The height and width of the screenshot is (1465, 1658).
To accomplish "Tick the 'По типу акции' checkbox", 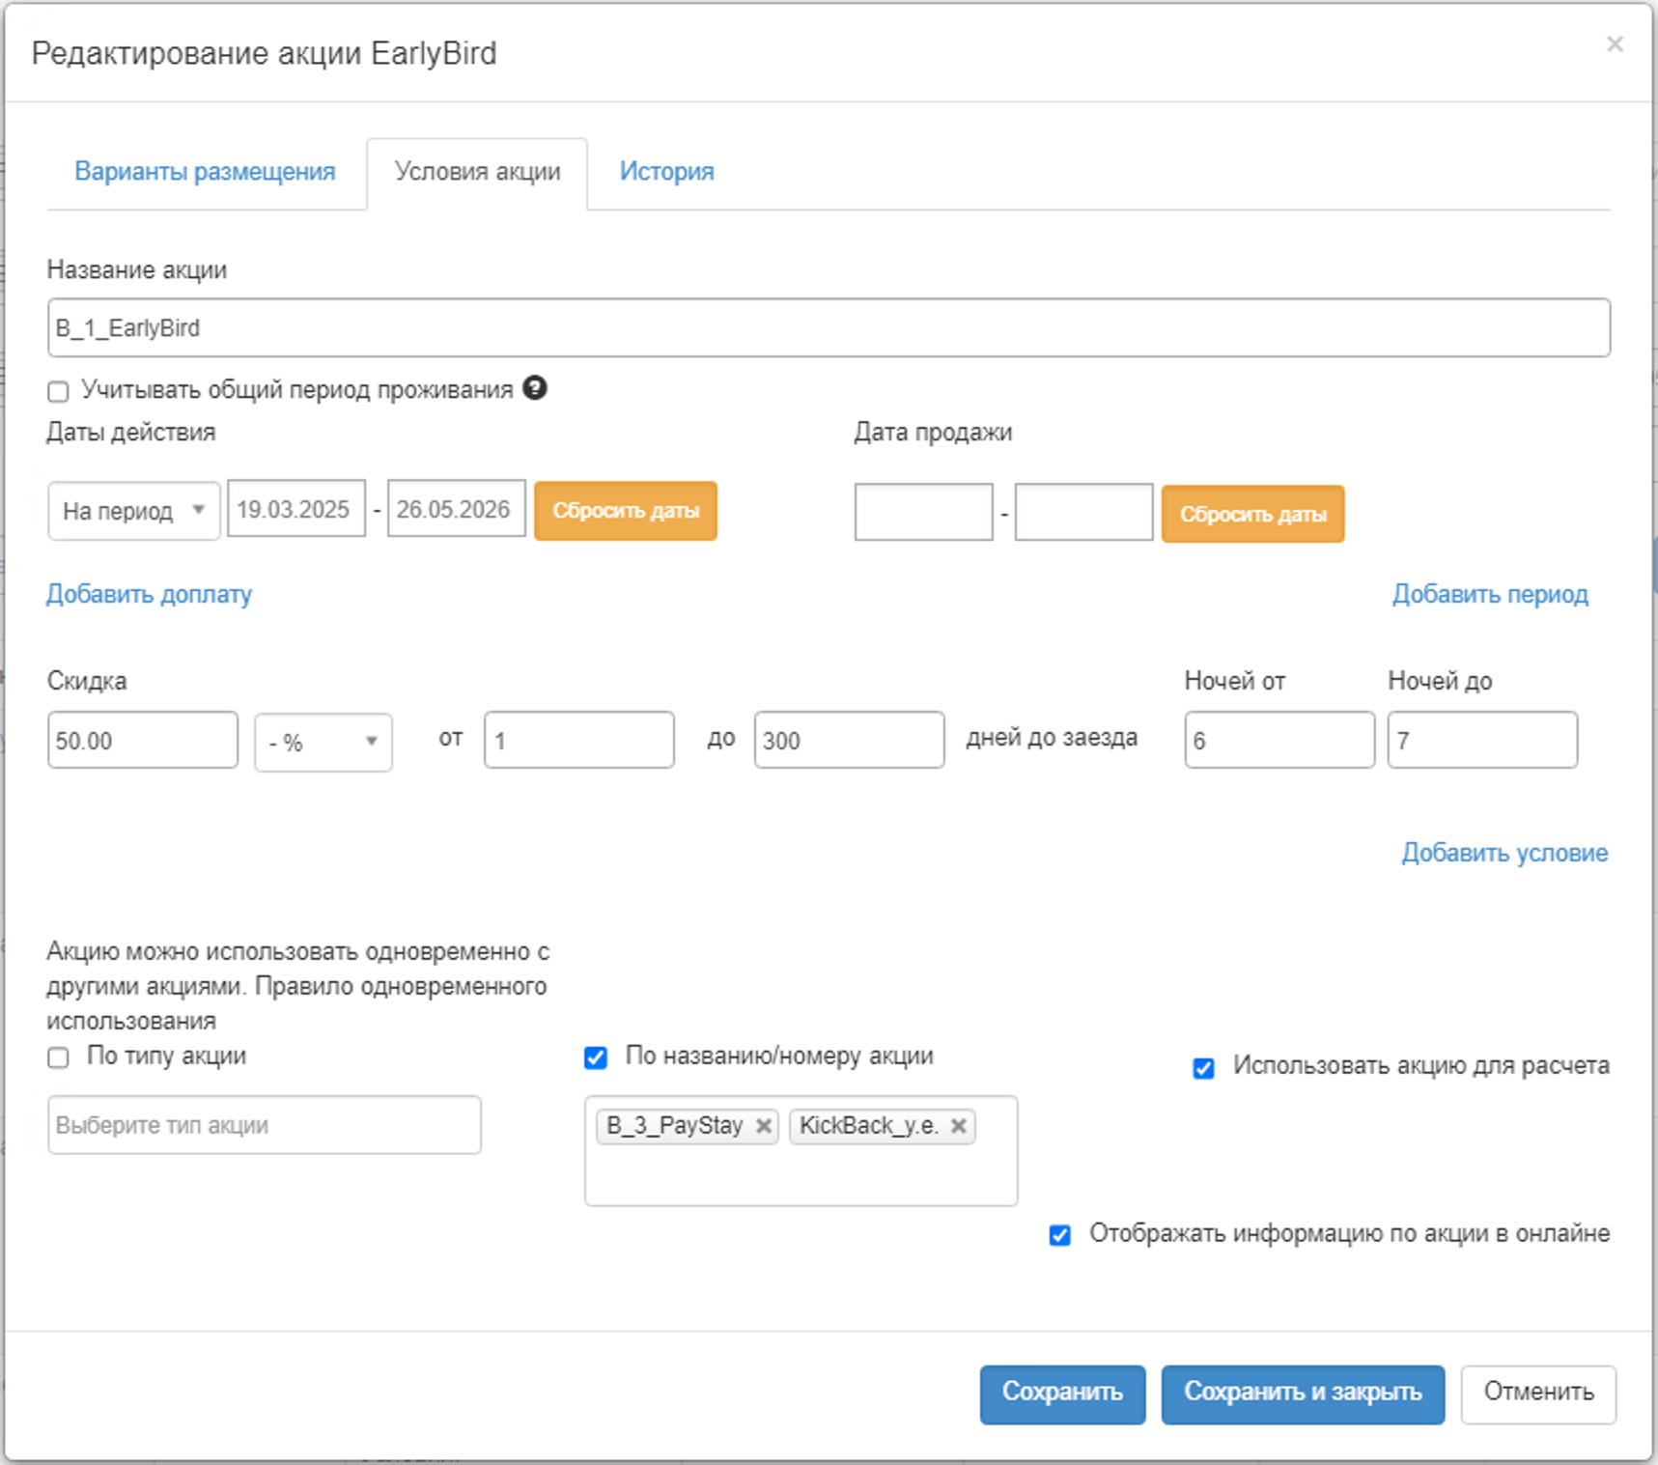I will 59,1057.
